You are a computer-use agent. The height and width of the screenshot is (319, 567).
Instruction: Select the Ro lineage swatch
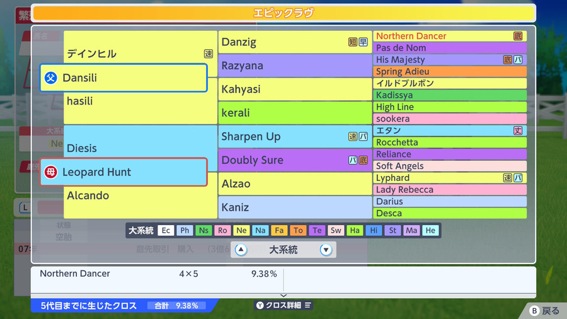point(222,230)
